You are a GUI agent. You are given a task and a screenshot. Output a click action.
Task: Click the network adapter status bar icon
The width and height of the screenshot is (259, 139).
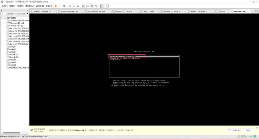coord(245,137)
